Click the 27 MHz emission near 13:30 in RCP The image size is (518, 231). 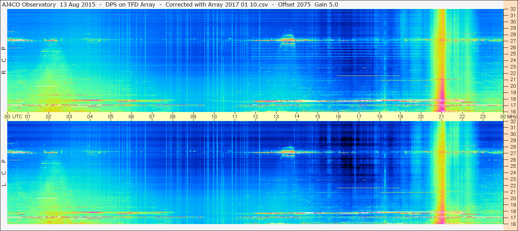pos(287,40)
